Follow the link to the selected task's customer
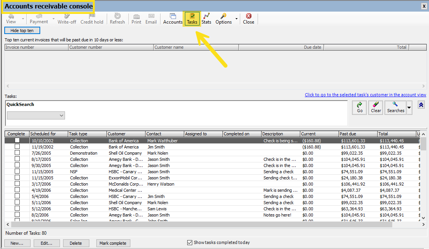The height and width of the screenshot is (249, 429). (x=365, y=94)
